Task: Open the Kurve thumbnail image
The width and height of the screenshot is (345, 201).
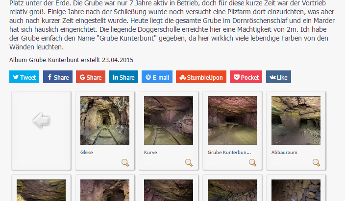Action: click(x=169, y=121)
